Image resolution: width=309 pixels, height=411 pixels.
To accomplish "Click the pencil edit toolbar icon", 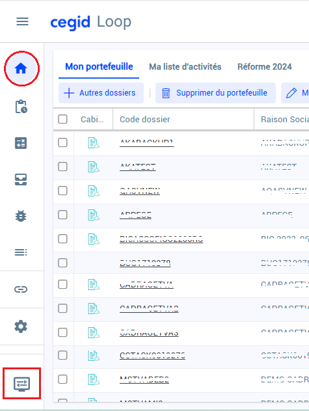I will point(291,93).
